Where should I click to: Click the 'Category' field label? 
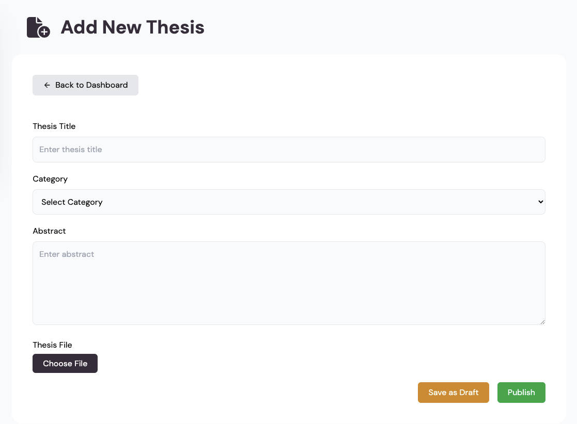coord(50,179)
